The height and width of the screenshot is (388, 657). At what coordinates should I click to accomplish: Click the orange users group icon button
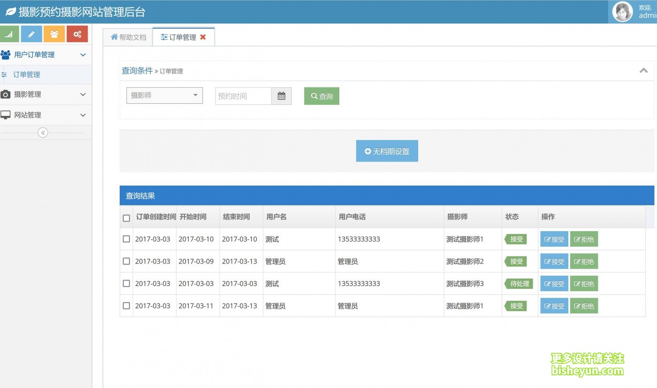[x=54, y=34]
